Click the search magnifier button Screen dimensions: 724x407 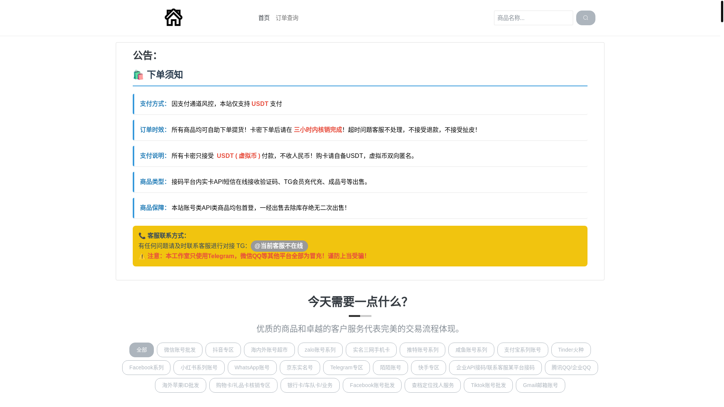pos(586,18)
